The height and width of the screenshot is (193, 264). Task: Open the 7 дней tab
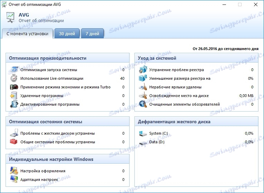(92, 33)
